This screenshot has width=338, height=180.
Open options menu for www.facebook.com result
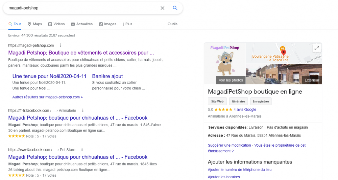pos(82,149)
